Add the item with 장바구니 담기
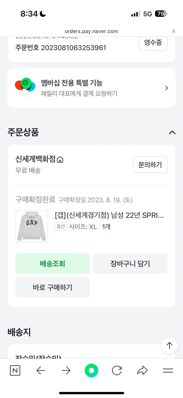This screenshot has height=398, width=183. pos(130,263)
